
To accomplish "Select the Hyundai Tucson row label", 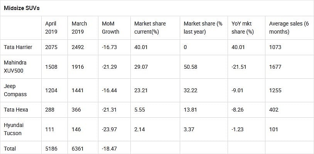I will [x=14, y=129].
